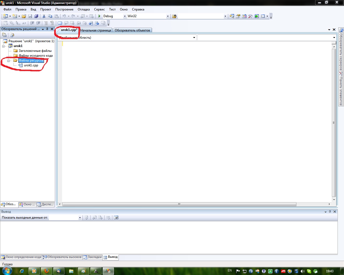Uncomment the selected lines icon
Image resolution: width=344 pixels, height=275 pixels.
pos(52,23)
